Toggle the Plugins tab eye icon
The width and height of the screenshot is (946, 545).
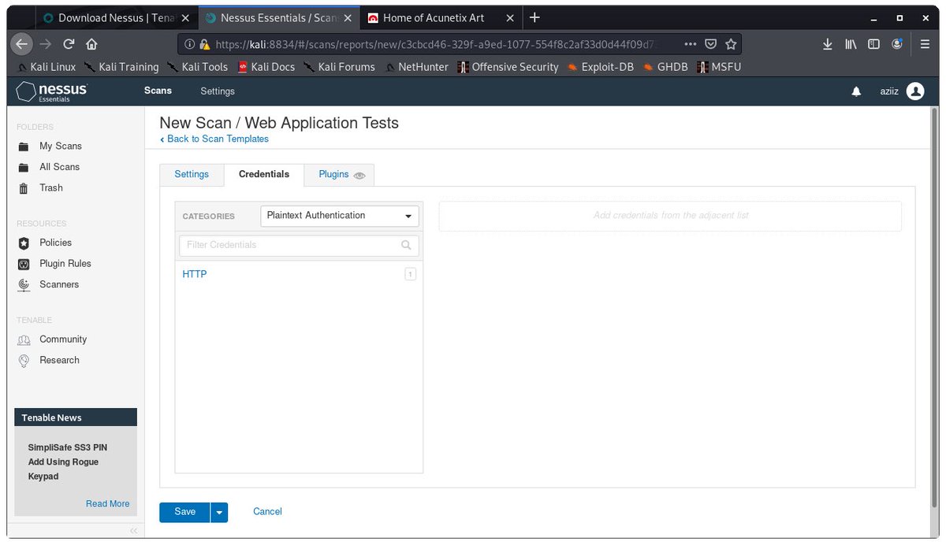(x=359, y=176)
